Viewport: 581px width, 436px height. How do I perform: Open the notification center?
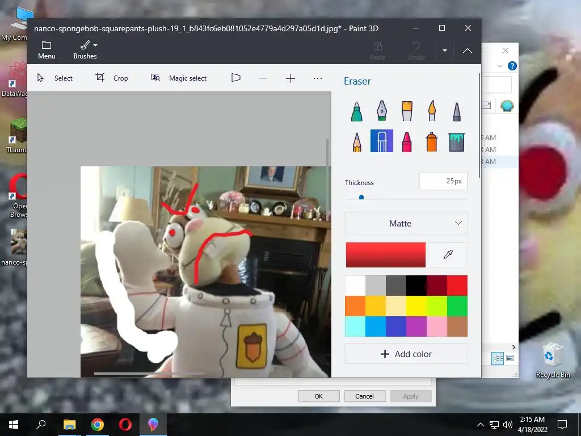point(562,425)
